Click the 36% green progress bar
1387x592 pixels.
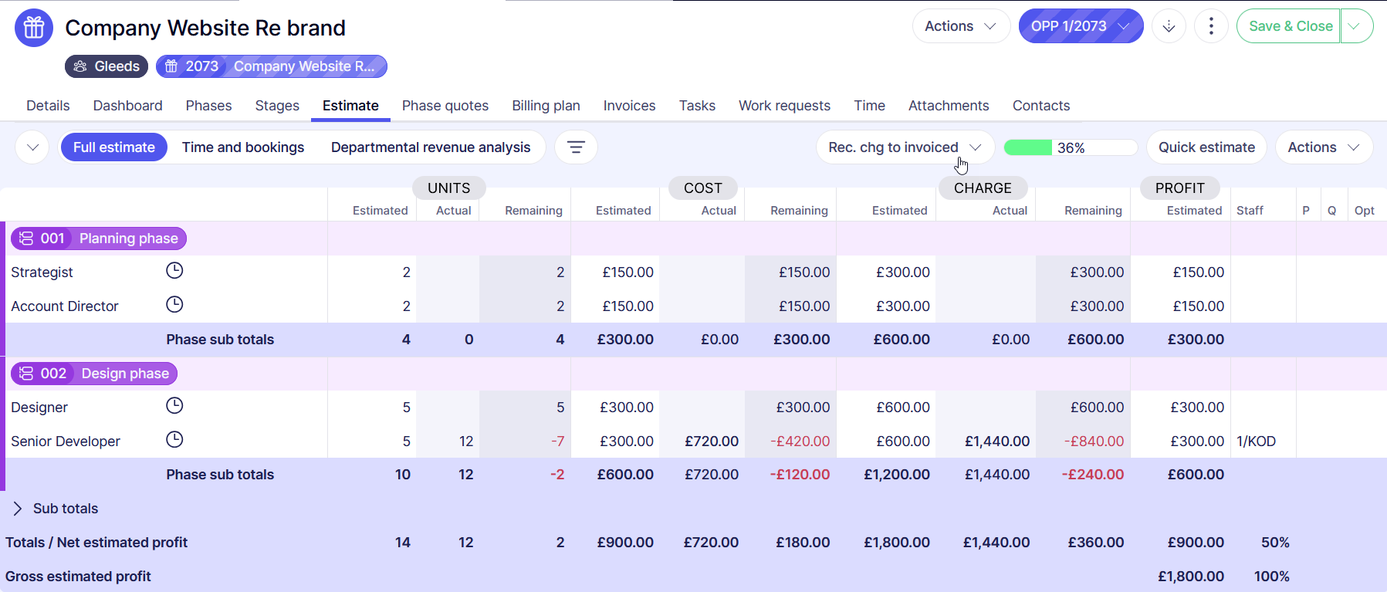[x=1070, y=147]
